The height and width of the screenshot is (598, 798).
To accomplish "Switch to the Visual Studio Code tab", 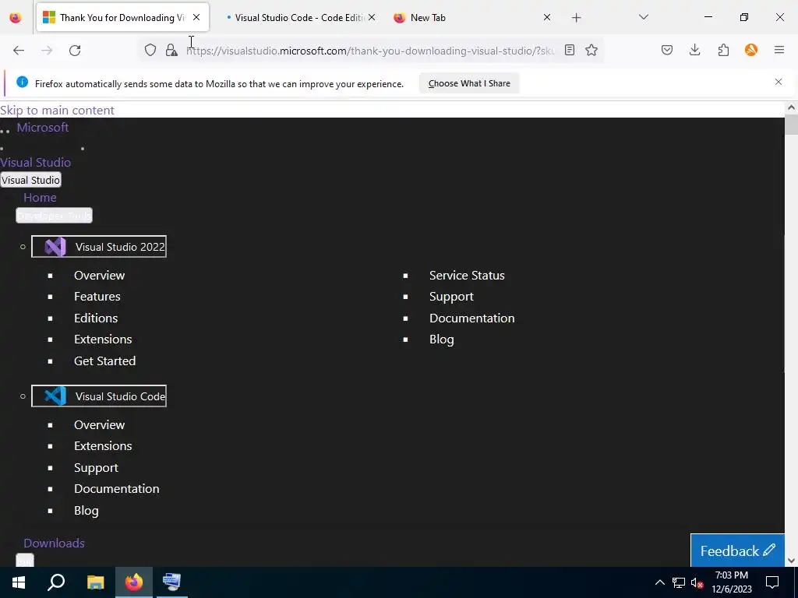I will click(298, 18).
